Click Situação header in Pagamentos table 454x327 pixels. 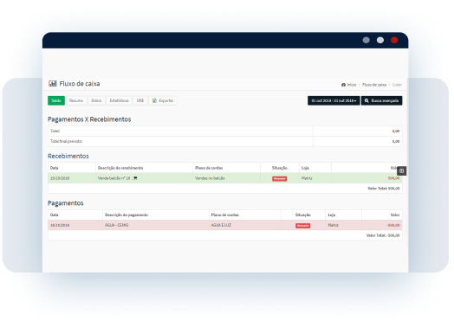coord(303,215)
